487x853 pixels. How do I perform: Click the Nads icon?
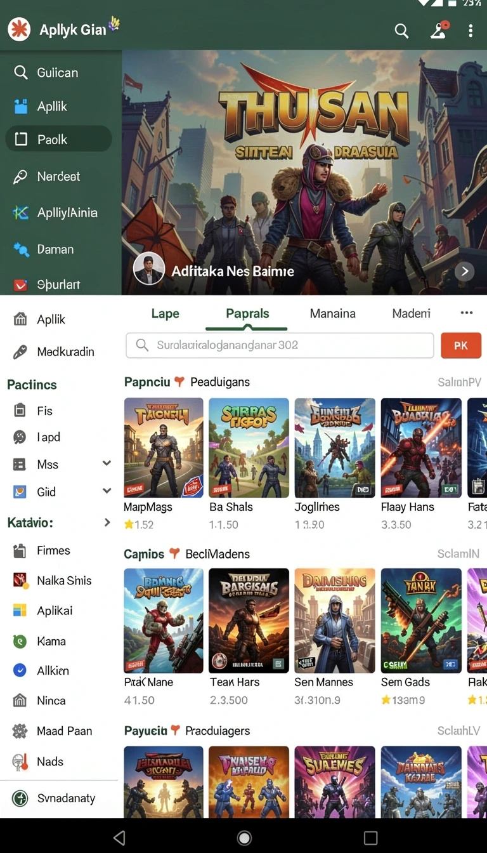coord(20,762)
